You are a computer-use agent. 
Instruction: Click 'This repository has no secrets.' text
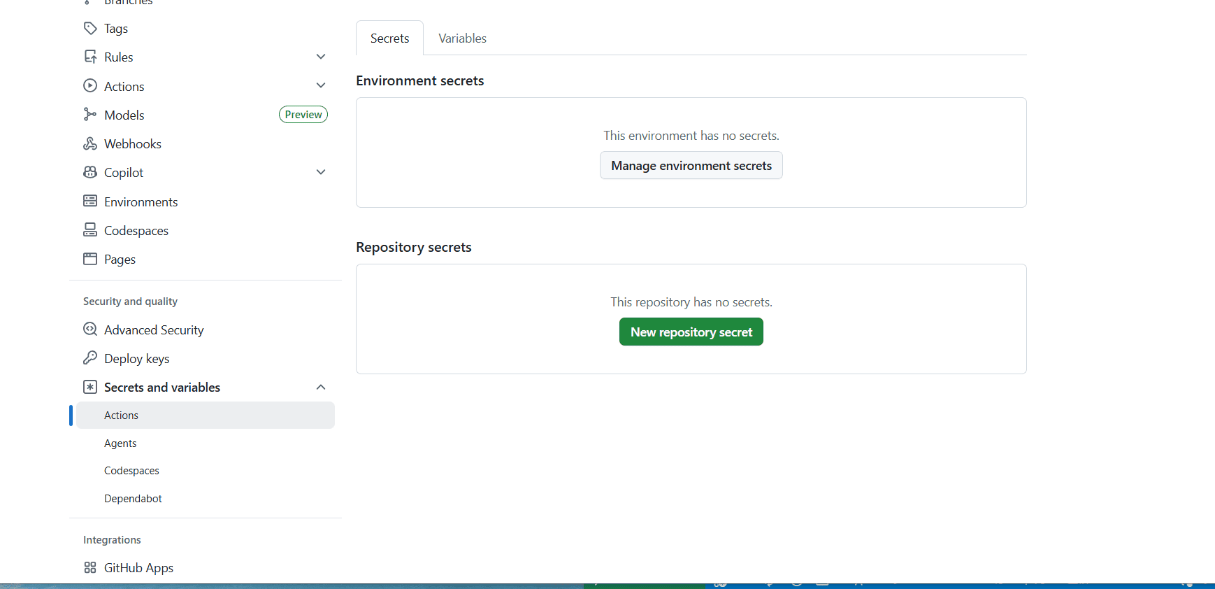(x=691, y=302)
